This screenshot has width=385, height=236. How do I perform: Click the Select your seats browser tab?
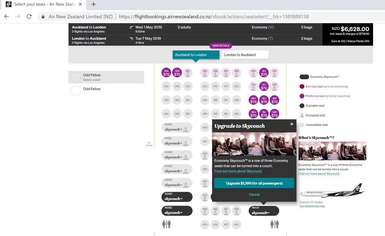coord(44,4)
